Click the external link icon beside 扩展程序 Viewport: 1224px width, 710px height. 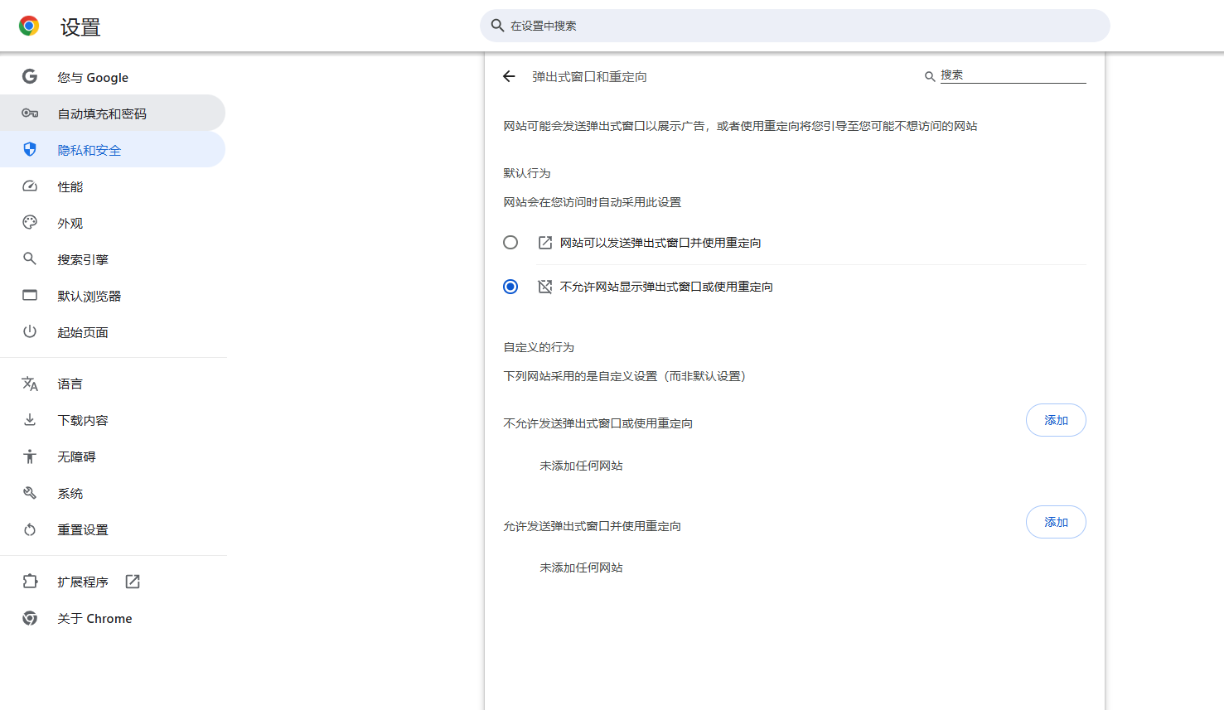point(133,582)
